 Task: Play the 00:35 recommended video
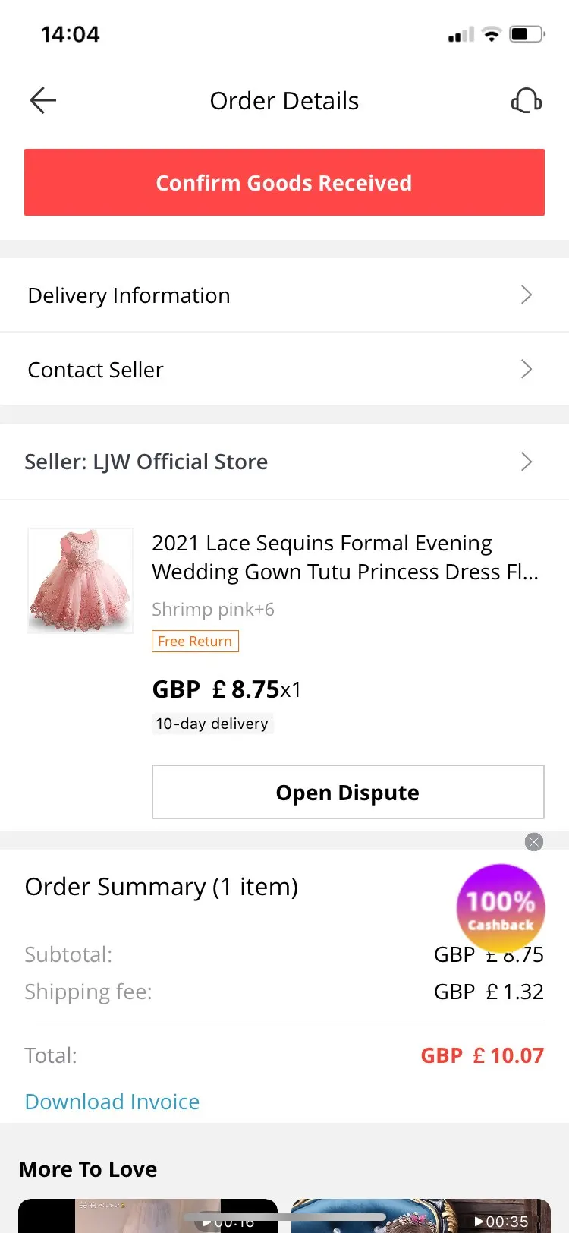coord(421,1216)
